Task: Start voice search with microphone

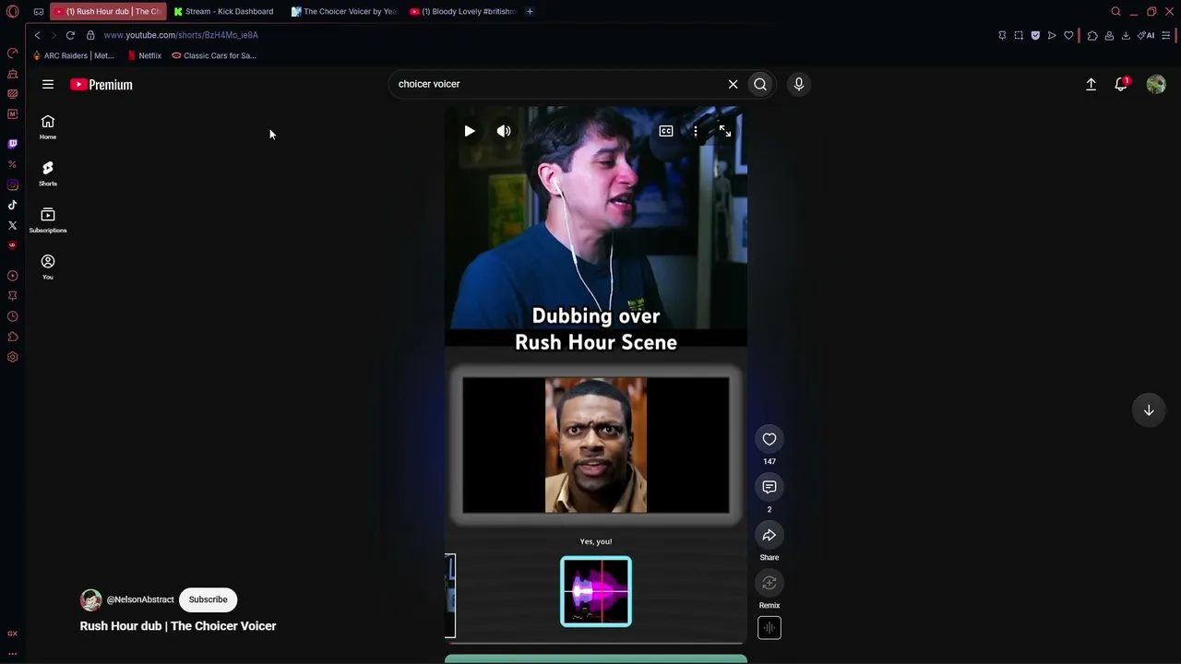Action: 799,84
